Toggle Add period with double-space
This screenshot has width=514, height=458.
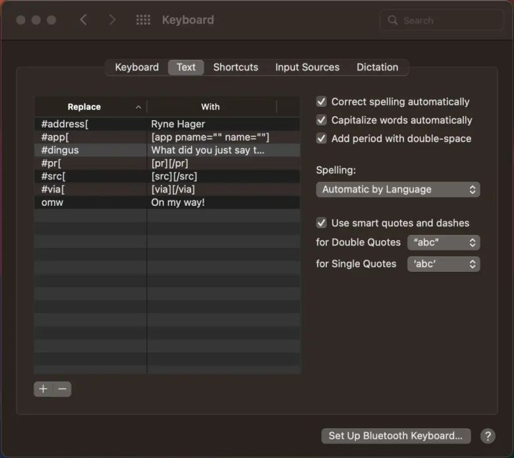tap(322, 139)
